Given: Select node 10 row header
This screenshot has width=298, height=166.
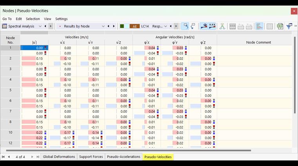Looking at the screenshot, I should [x=10, y=132].
